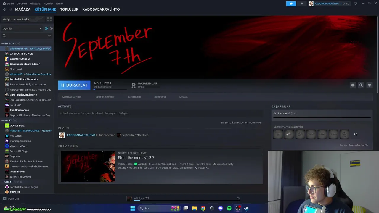Viewport: 379px width, 213px height.
Task: Click the forward navigation arrow
Action: tap(11, 9)
